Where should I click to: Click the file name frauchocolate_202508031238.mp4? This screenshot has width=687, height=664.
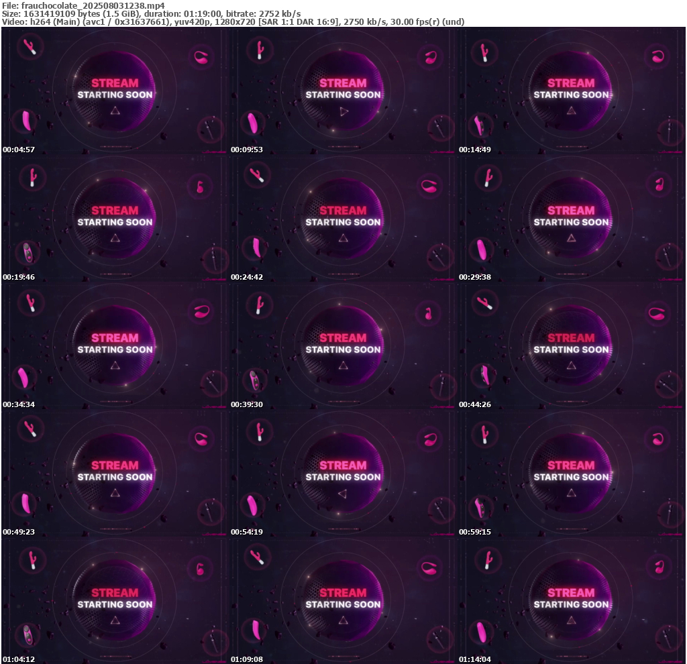pos(83,5)
